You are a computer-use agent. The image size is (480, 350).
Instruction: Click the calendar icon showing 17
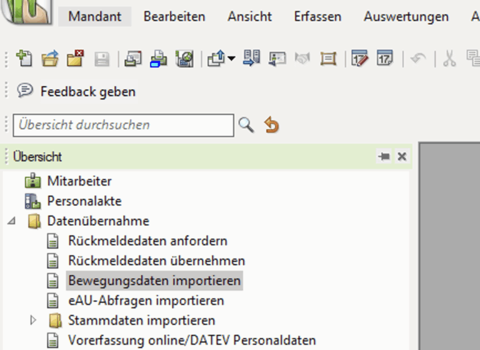pos(385,59)
